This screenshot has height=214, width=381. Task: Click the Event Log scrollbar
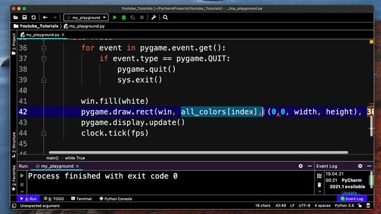pyautogui.click(x=371, y=180)
